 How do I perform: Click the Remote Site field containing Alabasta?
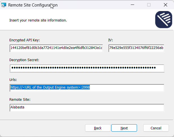[87, 108]
